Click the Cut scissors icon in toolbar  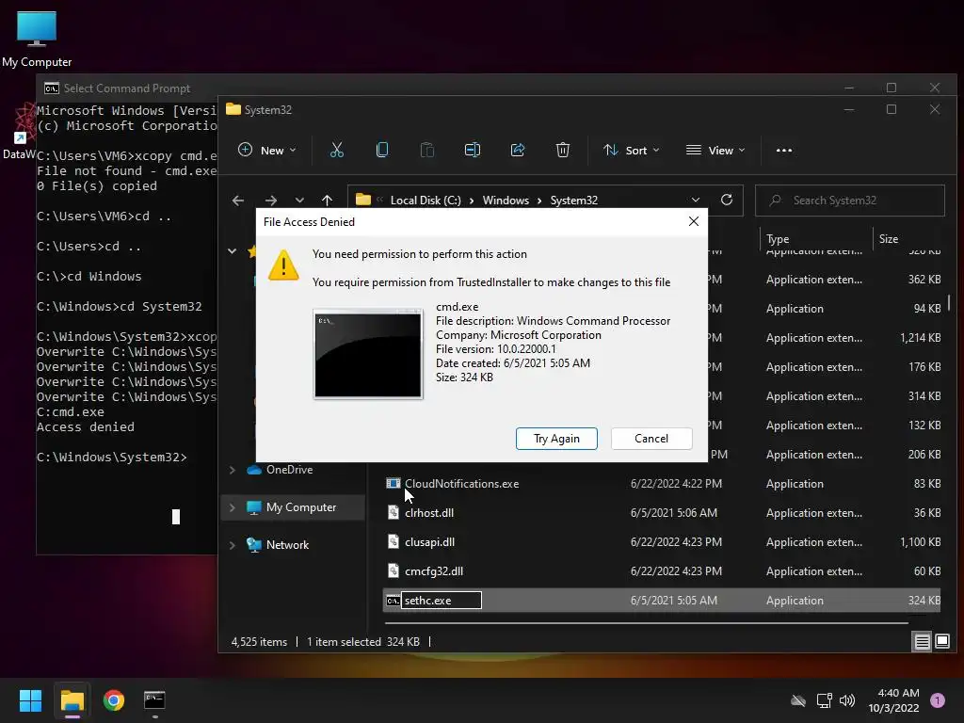[336, 150]
